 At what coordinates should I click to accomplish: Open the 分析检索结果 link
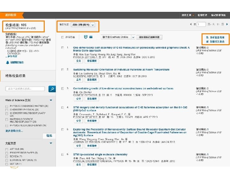[217, 37]
